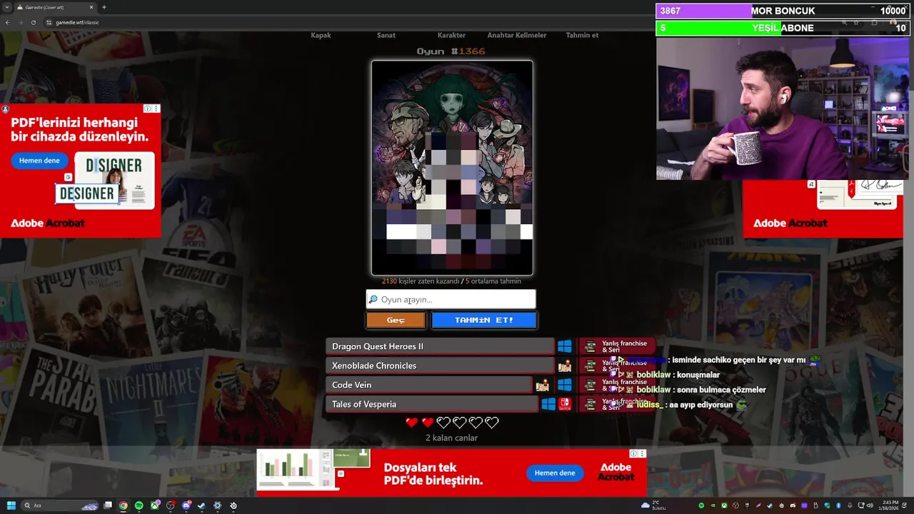Open AdChoices info on the bottom banner ad
This screenshot has height=514, width=914.
(x=633, y=453)
